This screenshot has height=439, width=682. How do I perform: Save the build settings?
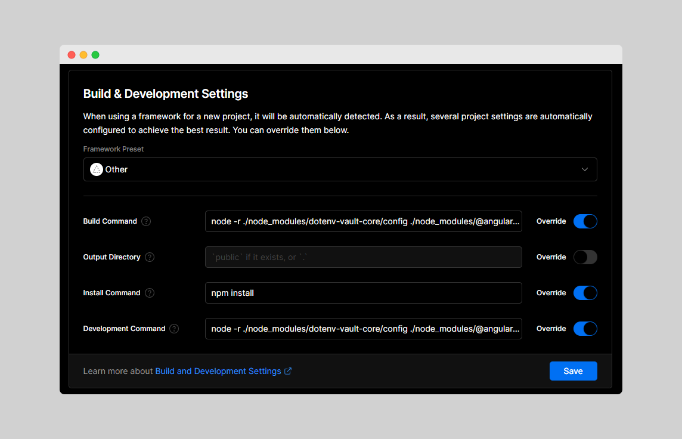[573, 371]
